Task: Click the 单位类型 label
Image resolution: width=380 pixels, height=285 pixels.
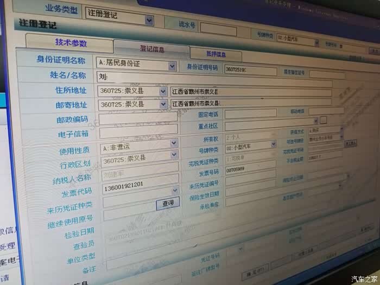Action: 81,258
